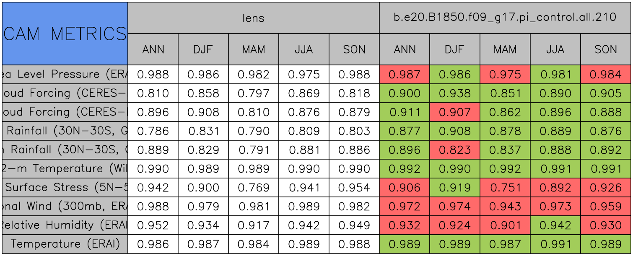Click the ANN header under lens
Viewport: 633px width, 256px height.
point(153,49)
